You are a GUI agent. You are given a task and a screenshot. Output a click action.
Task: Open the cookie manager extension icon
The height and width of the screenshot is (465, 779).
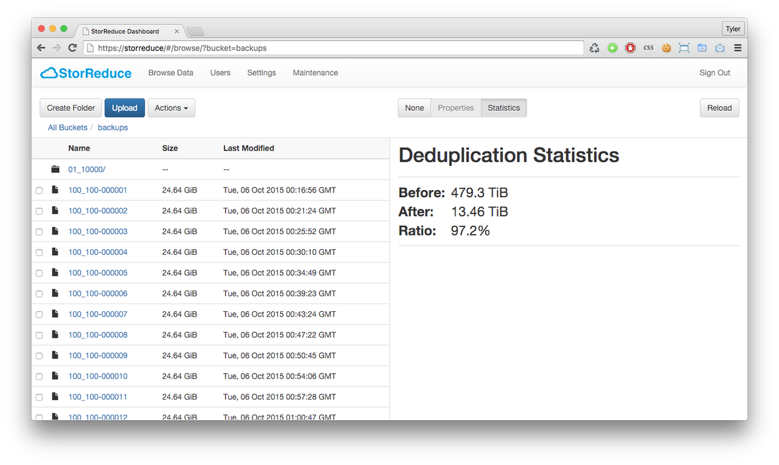pyautogui.click(x=666, y=47)
